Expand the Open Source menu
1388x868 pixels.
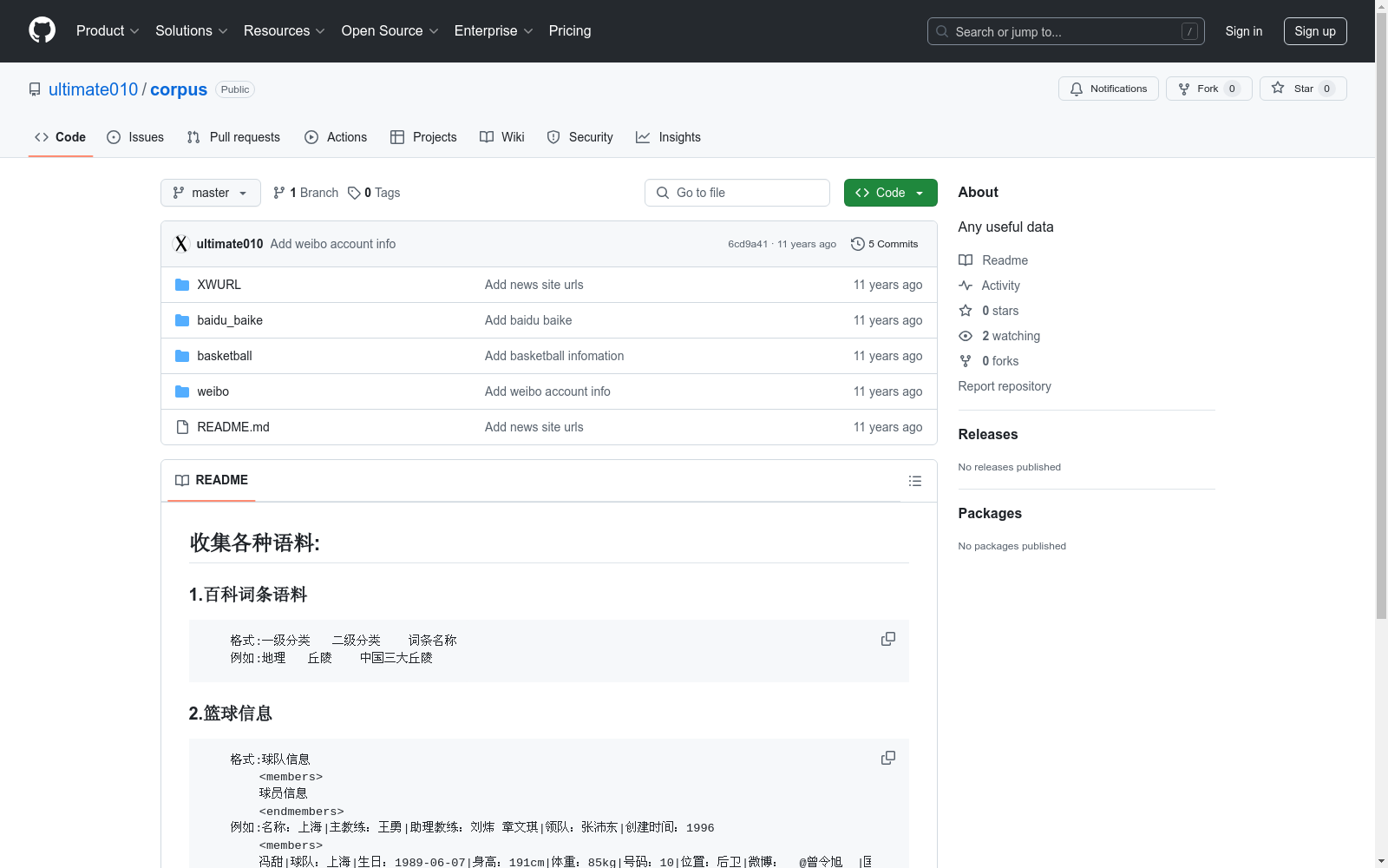(390, 30)
